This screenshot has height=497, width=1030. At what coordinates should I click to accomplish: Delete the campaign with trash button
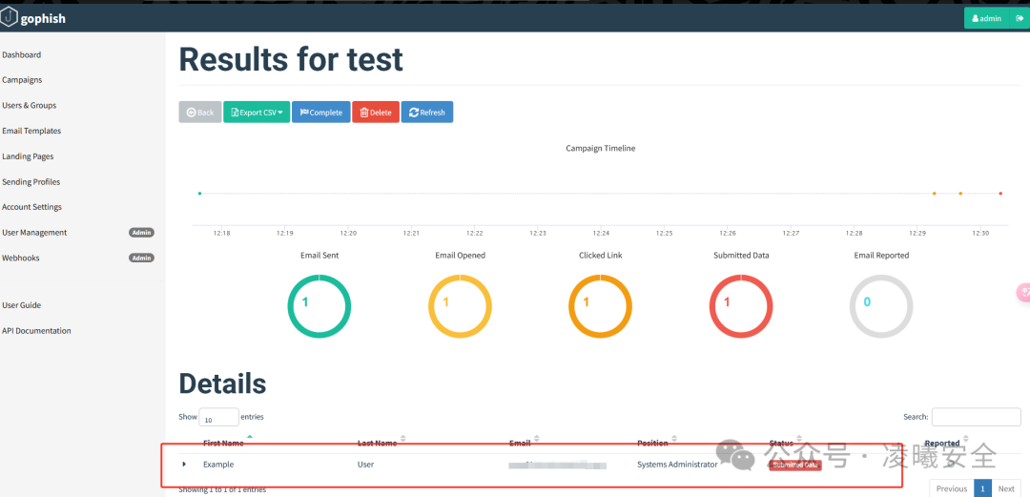click(x=376, y=113)
